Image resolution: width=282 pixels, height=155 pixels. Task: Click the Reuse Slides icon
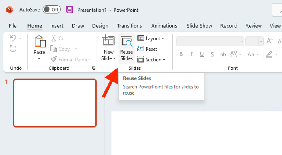point(126,42)
